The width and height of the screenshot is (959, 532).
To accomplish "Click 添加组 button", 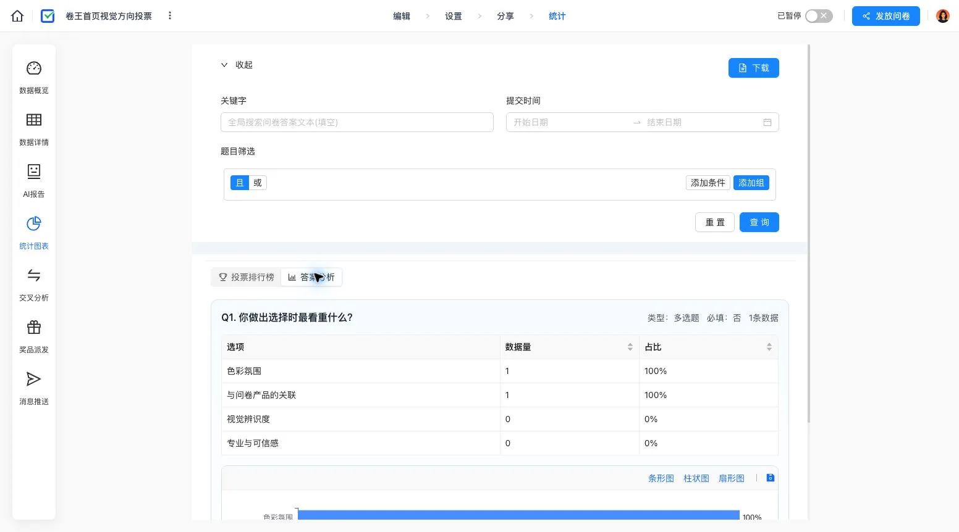I will click(x=751, y=183).
